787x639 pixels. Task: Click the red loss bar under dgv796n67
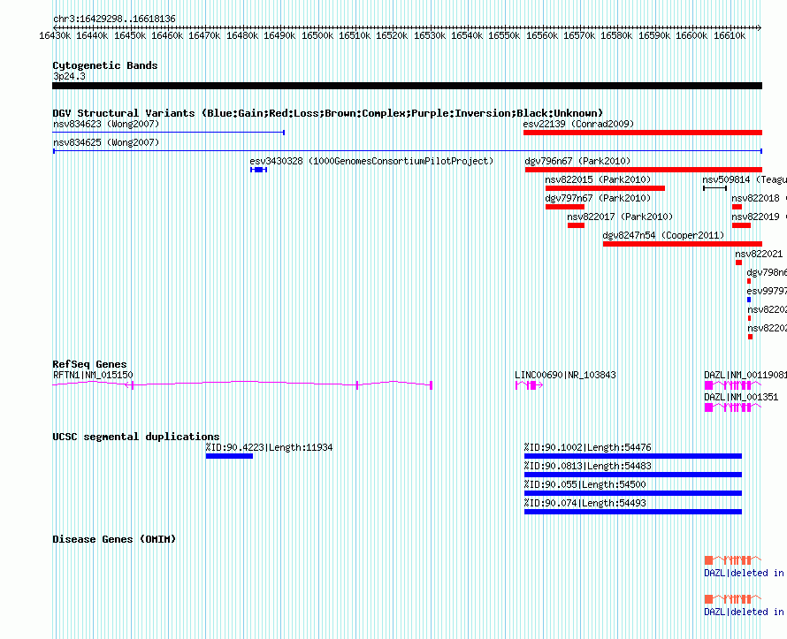(x=644, y=170)
